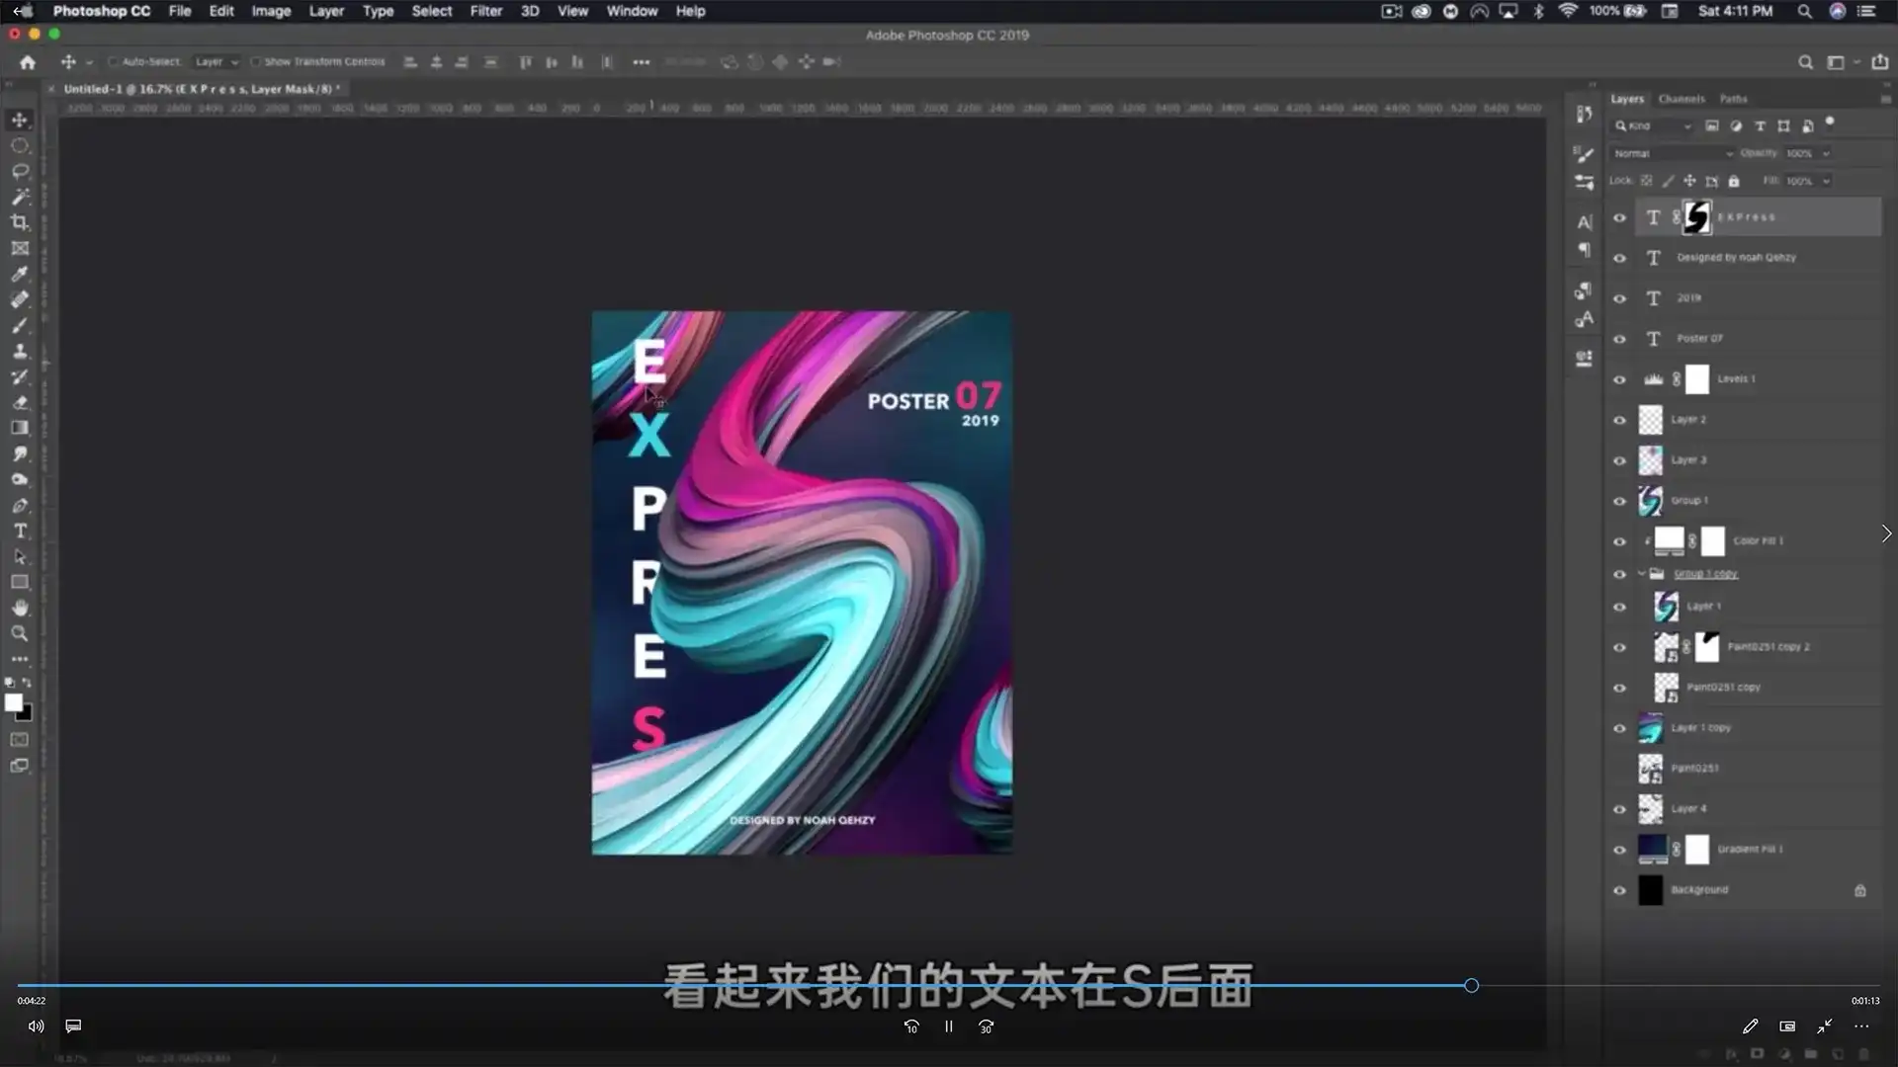The width and height of the screenshot is (1898, 1067).
Task: Open the filter by text layers icon
Action: pos(1761,126)
